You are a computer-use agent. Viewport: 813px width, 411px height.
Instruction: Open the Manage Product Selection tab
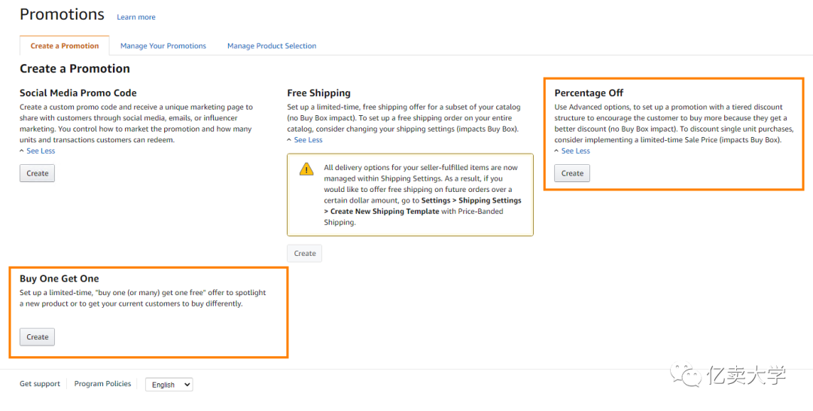[x=272, y=46]
